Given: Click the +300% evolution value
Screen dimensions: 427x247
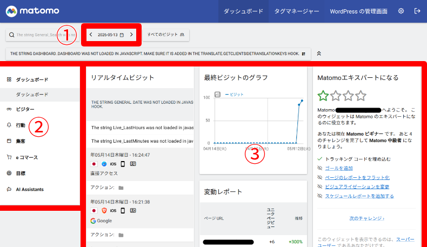Looking at the screenshot, I should (296, 242).
